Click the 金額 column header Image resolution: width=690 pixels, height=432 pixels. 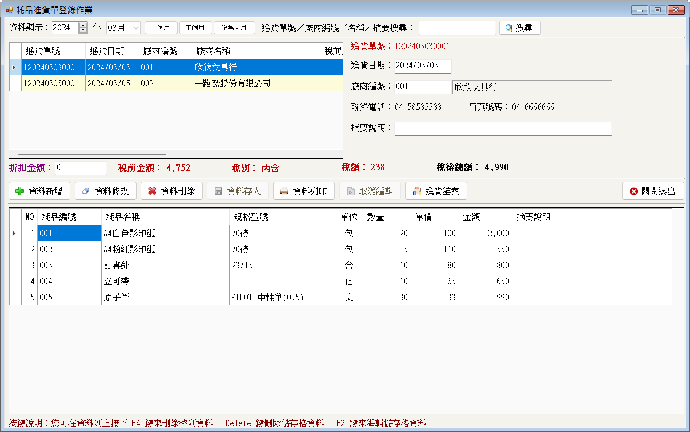click(485, 217)
